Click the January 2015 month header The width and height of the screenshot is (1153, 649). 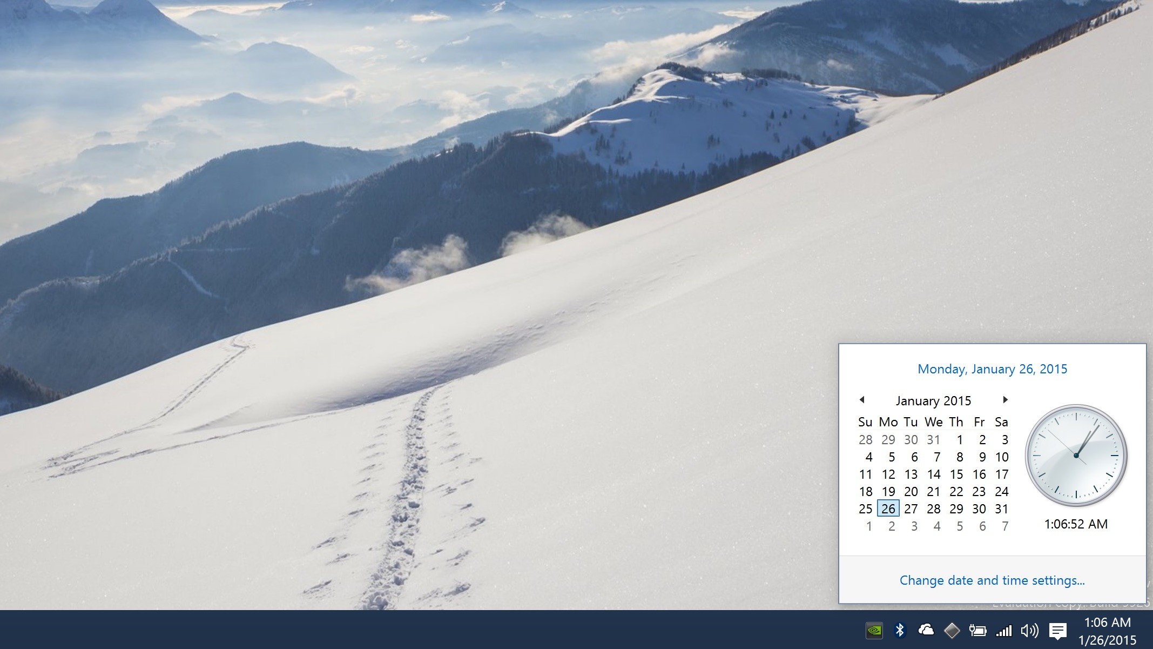tap(933, 401)
